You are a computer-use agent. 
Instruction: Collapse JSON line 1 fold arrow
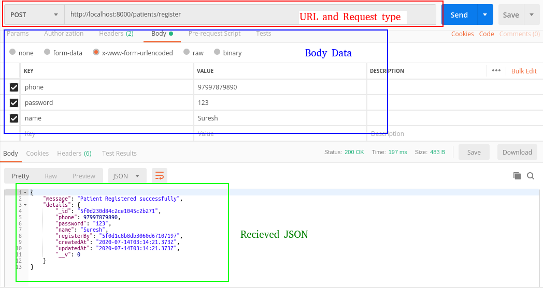point(25,192)
